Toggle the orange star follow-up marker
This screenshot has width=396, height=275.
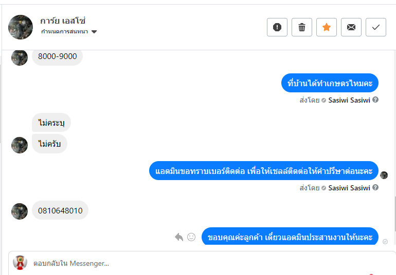click(x=327, y=27)
